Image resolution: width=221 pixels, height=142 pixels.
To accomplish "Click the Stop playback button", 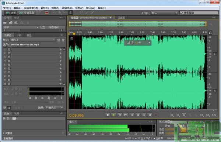I will point(108,115).
